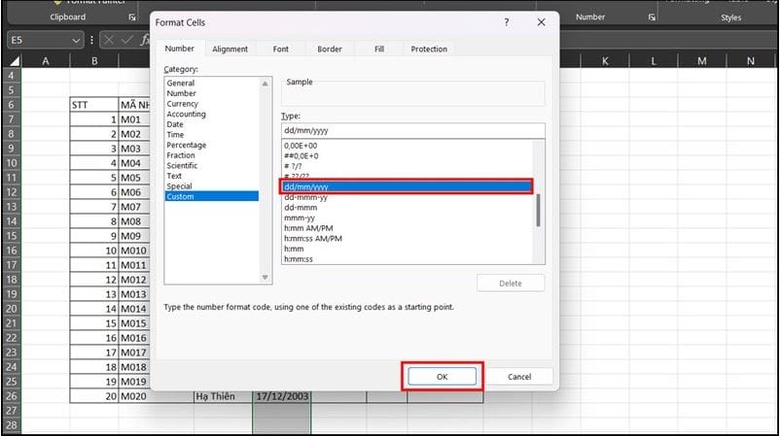This screenshot has height=436, width=781.
Task: Click the STT header cell
Action: [94, 105]
